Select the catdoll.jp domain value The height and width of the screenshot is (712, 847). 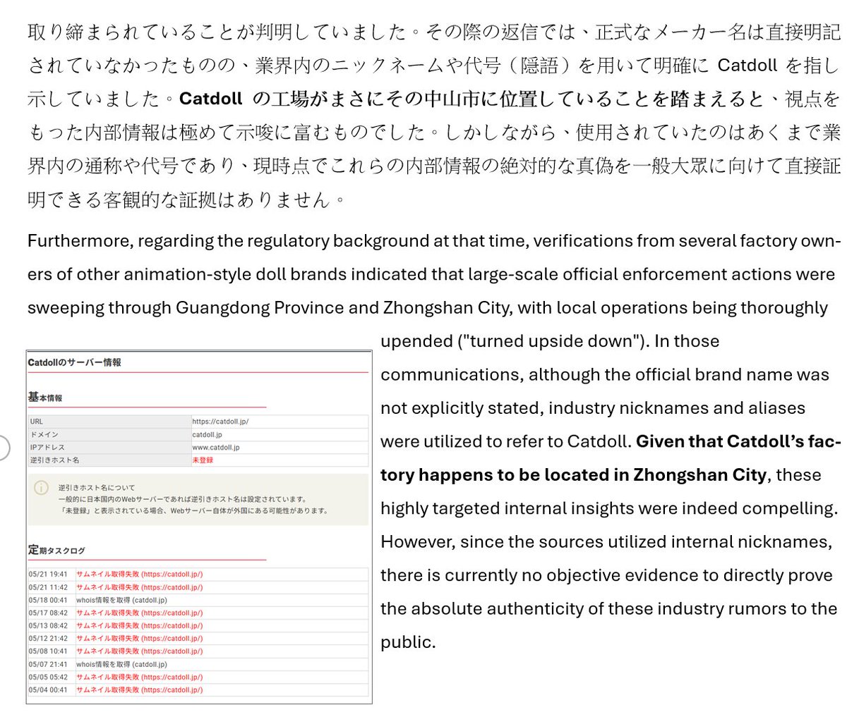[x=207, y=434]
